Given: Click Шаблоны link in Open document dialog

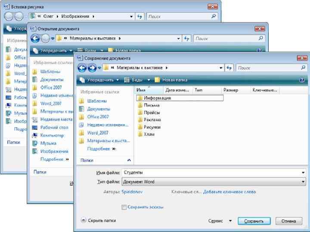Looking at the screenshot, I should click(50, 72).
